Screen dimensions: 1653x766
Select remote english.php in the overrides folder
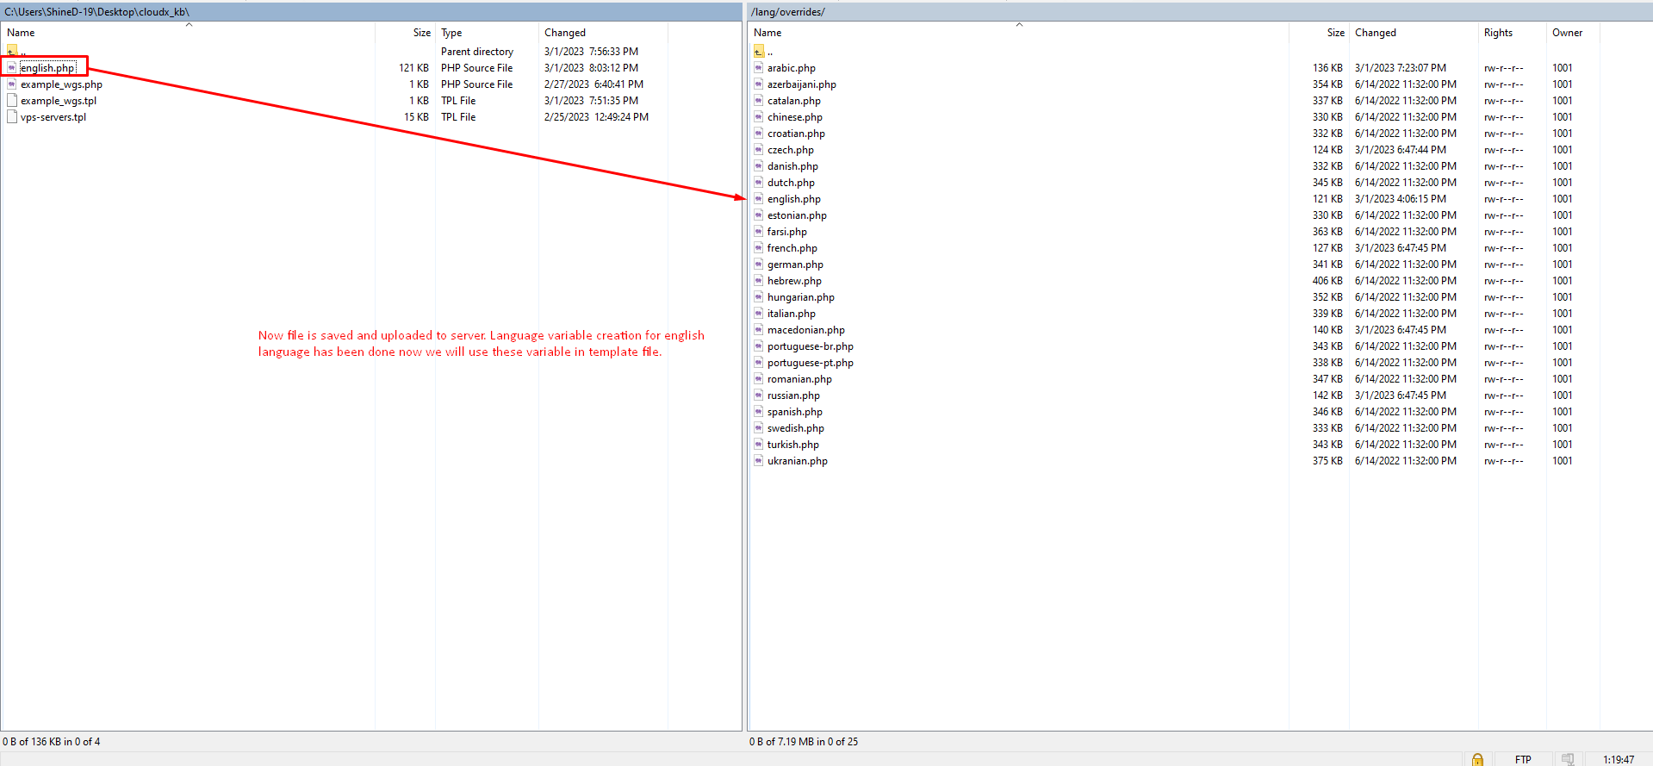point(794,199)
